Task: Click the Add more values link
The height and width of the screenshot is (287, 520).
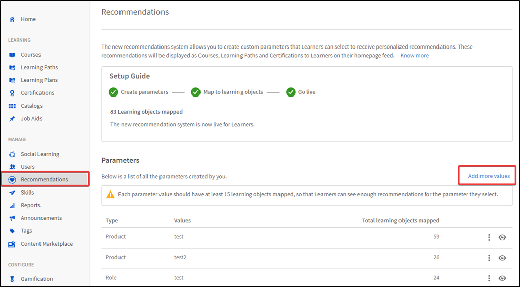Action: (x=489, y=176)
